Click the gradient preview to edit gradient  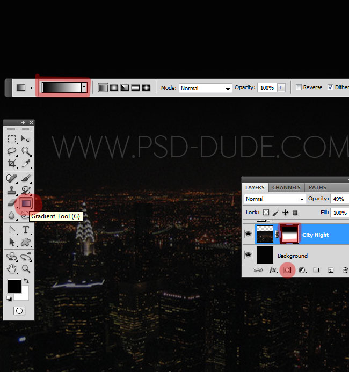click(x=62, y=87)
